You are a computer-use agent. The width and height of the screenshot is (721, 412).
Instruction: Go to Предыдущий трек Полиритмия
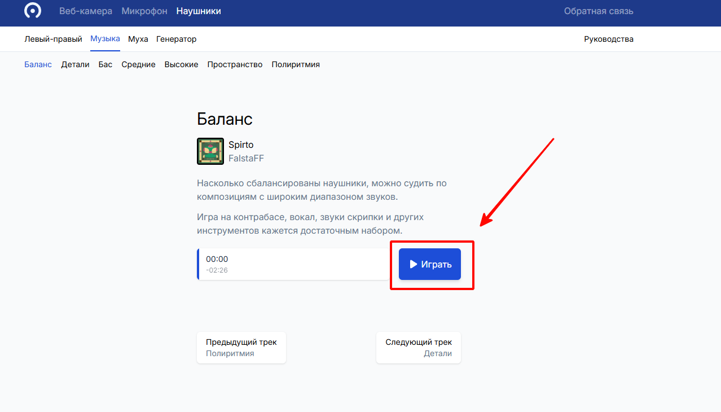241,348
